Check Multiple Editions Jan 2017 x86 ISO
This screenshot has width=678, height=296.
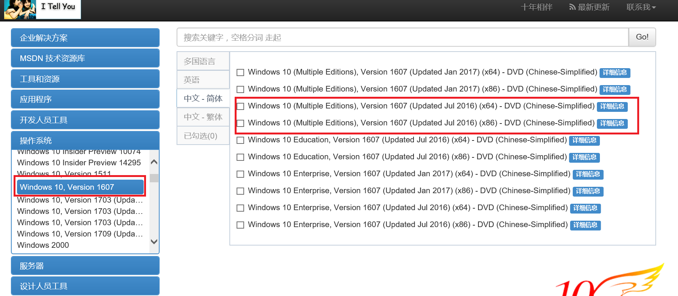(240, 89)
